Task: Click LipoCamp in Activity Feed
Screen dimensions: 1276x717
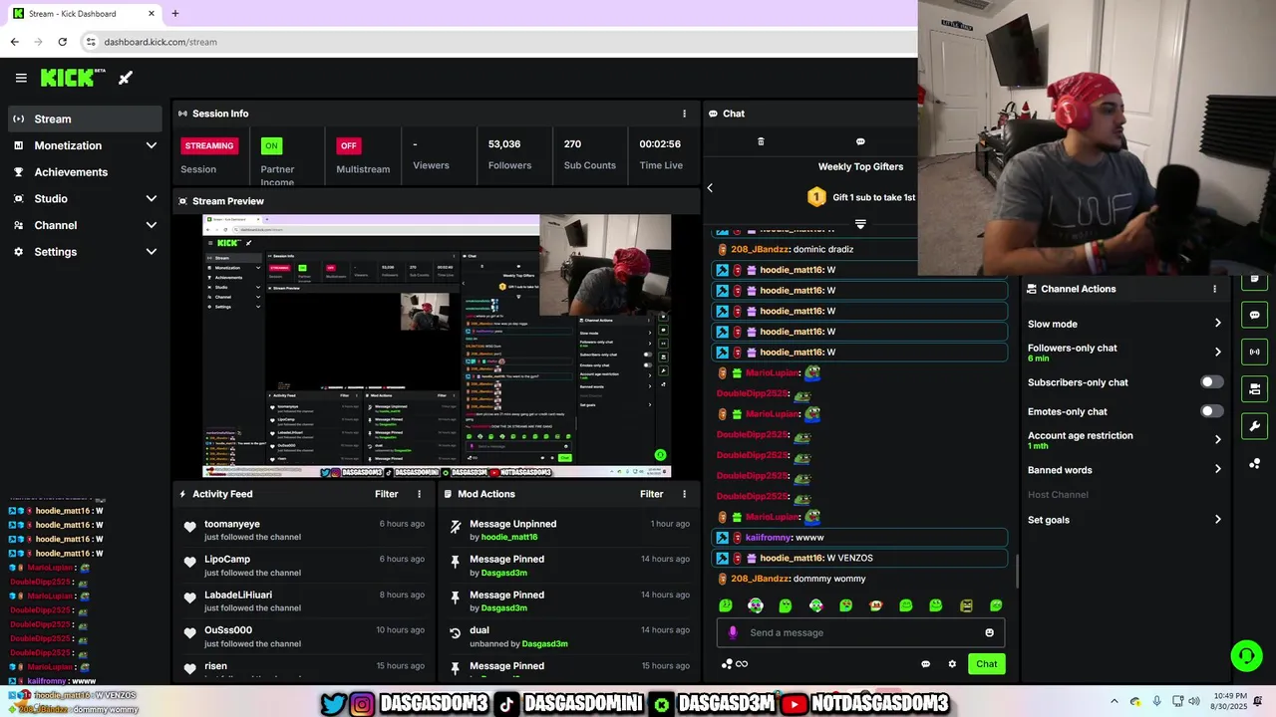Action: [x=227, y=560]
